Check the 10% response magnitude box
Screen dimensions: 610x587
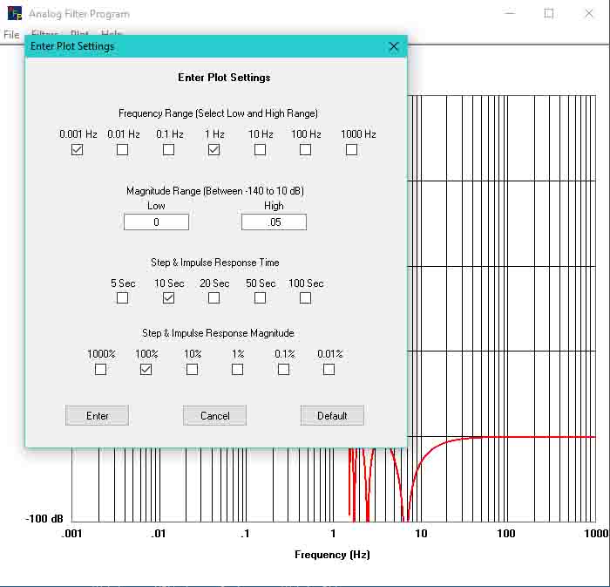pyautogui.click(x=193, y=369)
